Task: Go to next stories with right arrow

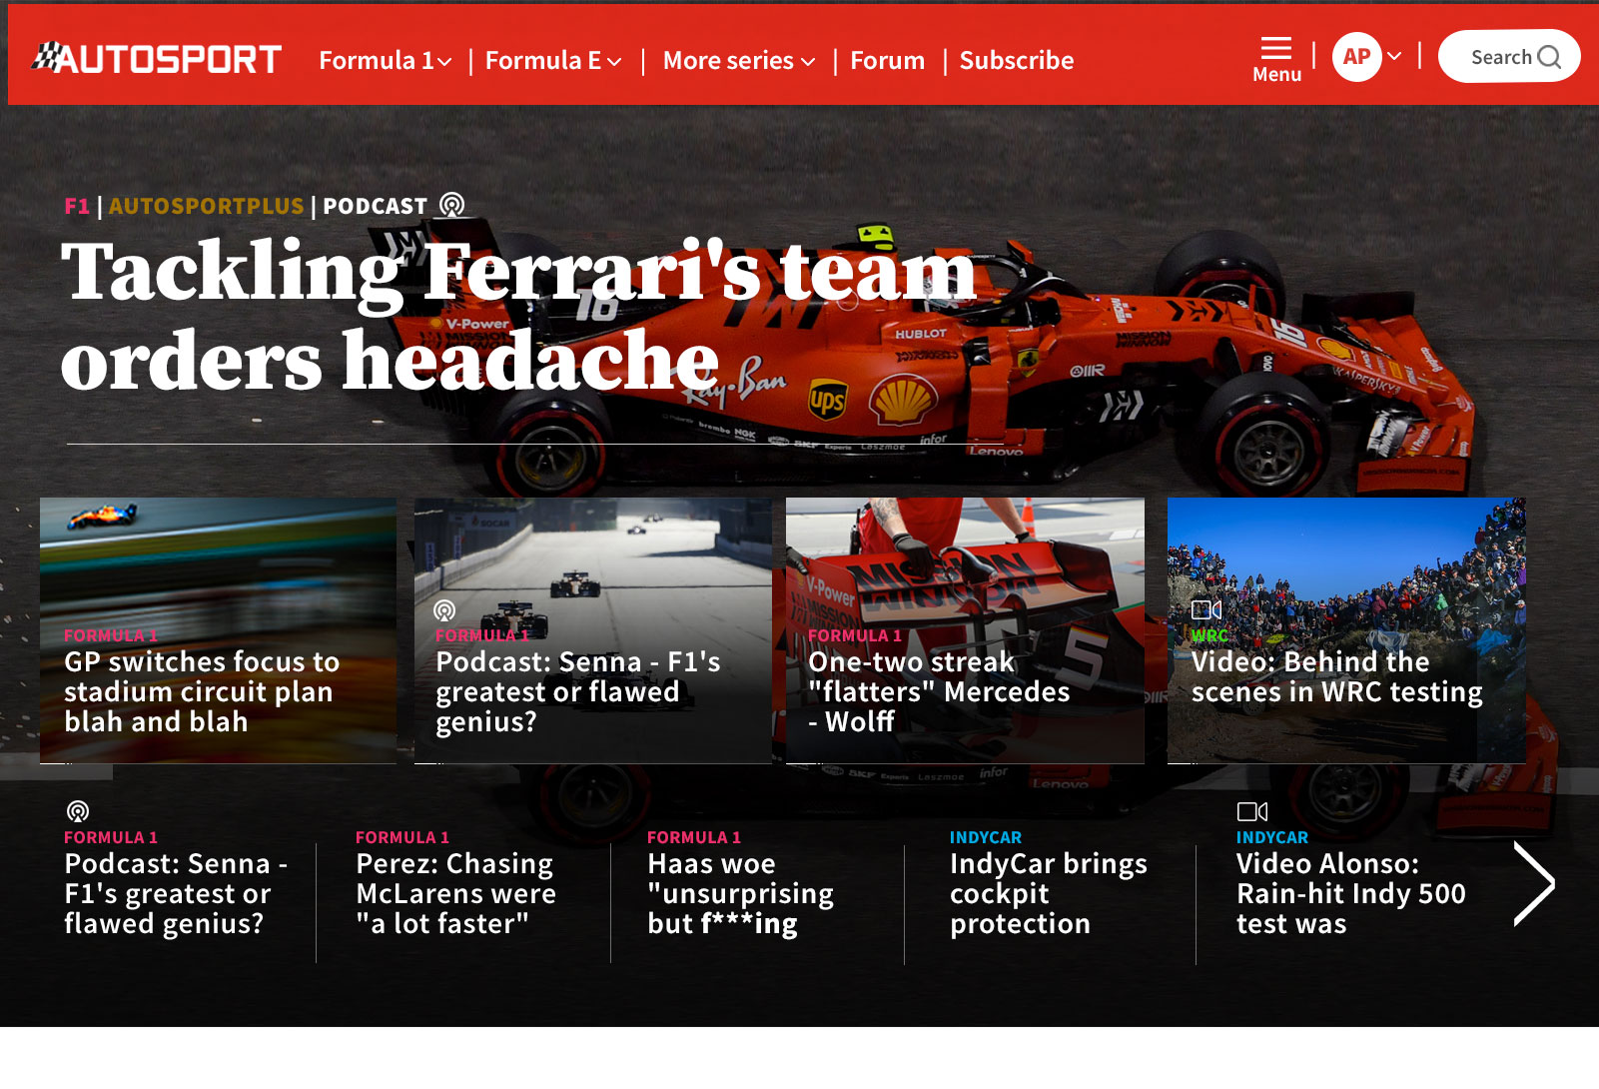Action: (x=1534, y=883)
